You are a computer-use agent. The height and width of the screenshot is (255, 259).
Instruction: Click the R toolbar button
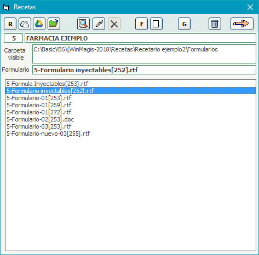(x=10, y=24)
